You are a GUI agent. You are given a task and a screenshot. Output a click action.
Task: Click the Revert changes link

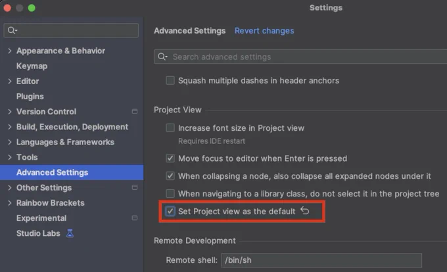click(264, 31)
